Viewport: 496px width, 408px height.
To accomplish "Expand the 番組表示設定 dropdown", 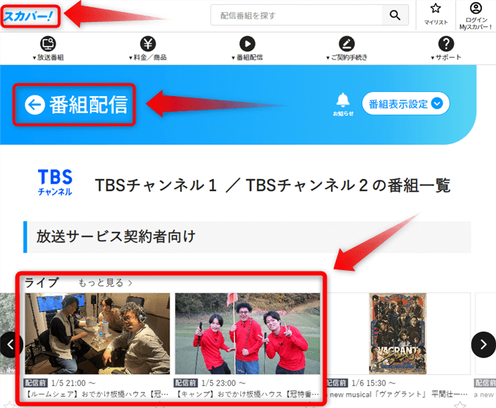I will (x=405, y=103).
